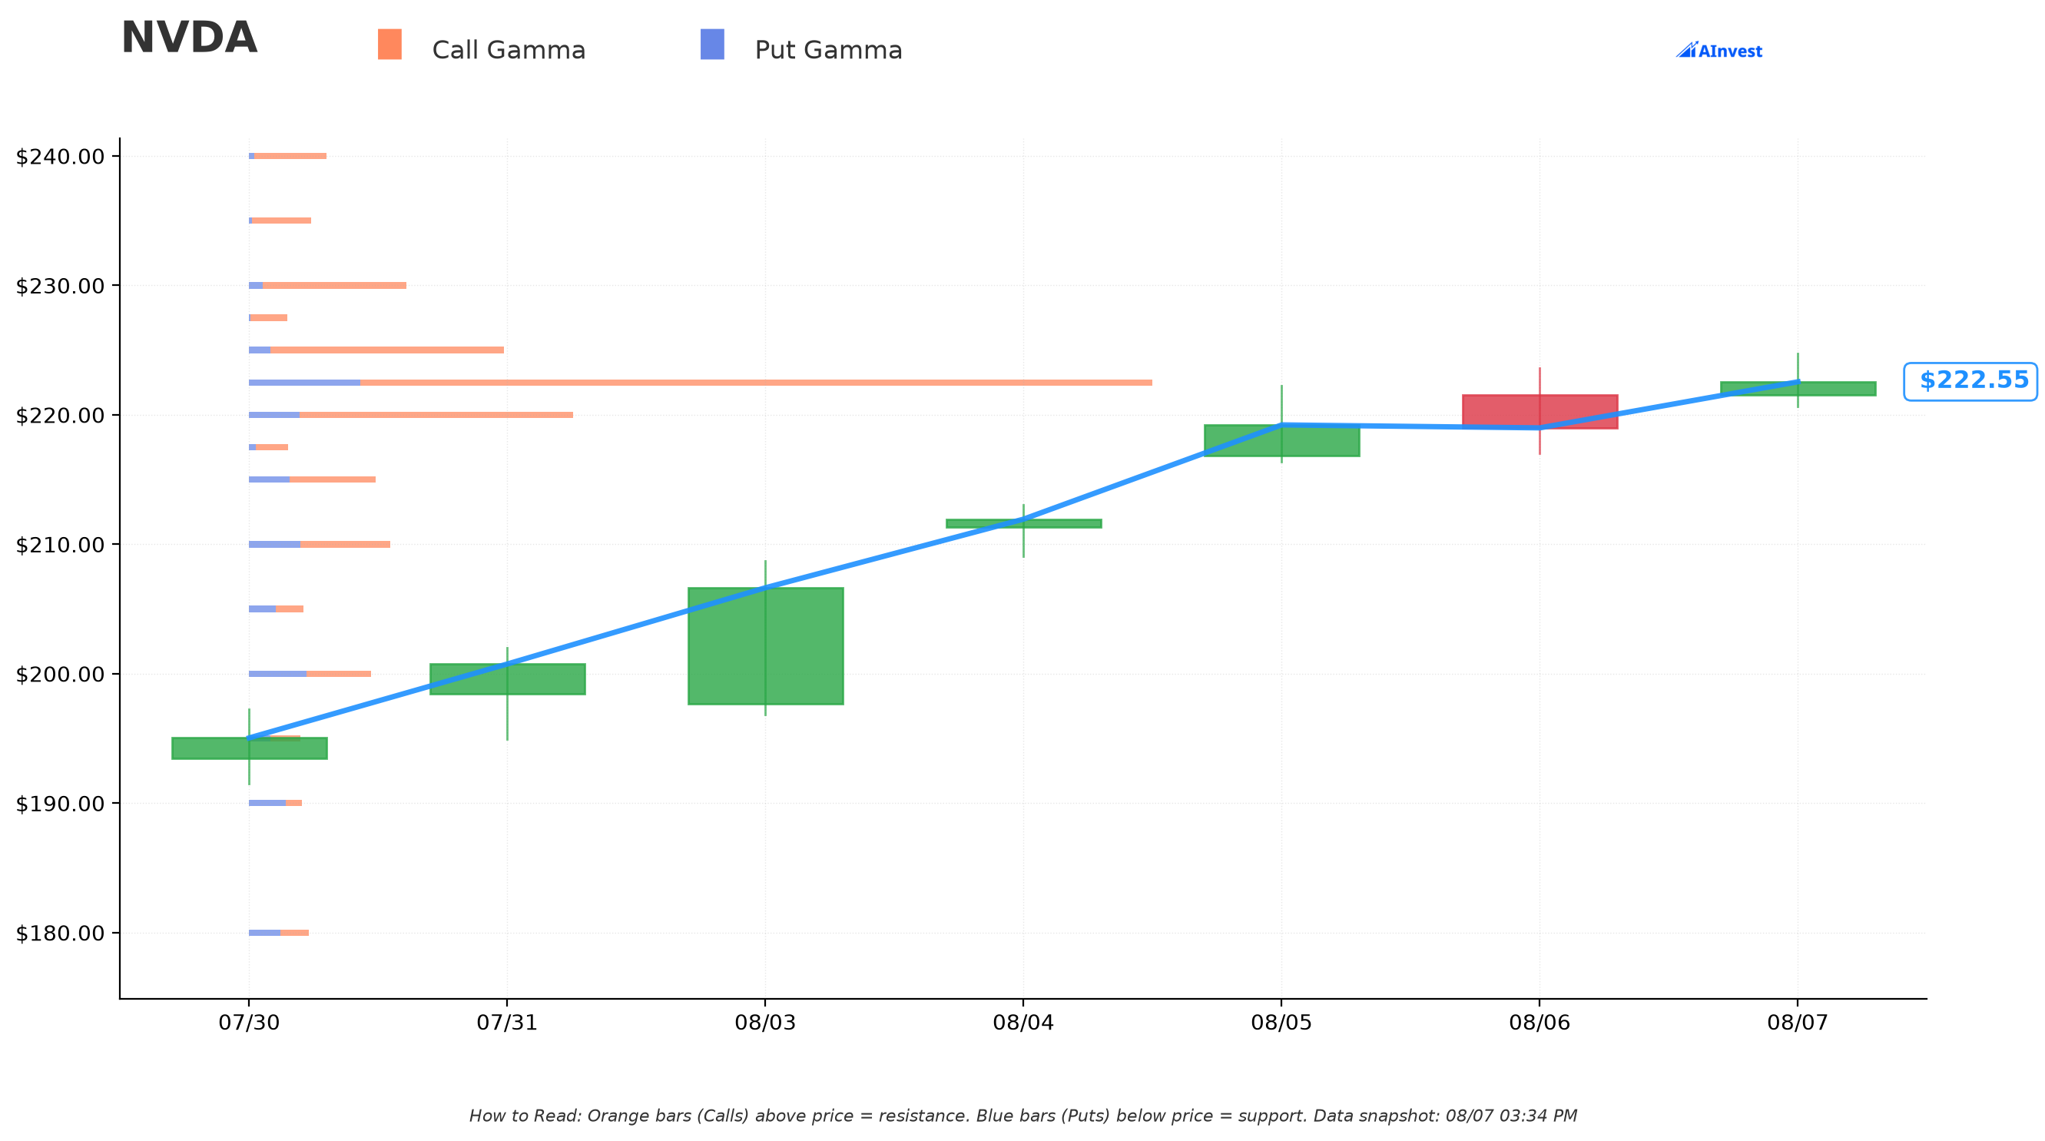Click the 08/05 date label
2045x1141 pixels.
point(1281,1023)
